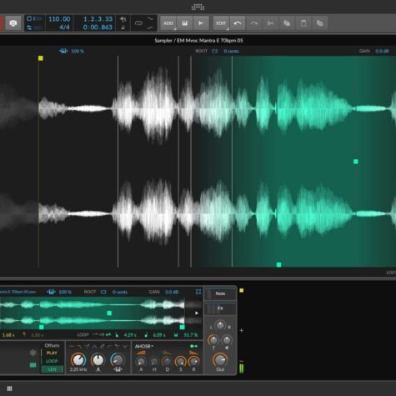Select green loop marker at waveform bottom
The width and height of the screenshot is (396, 396).
278,264
